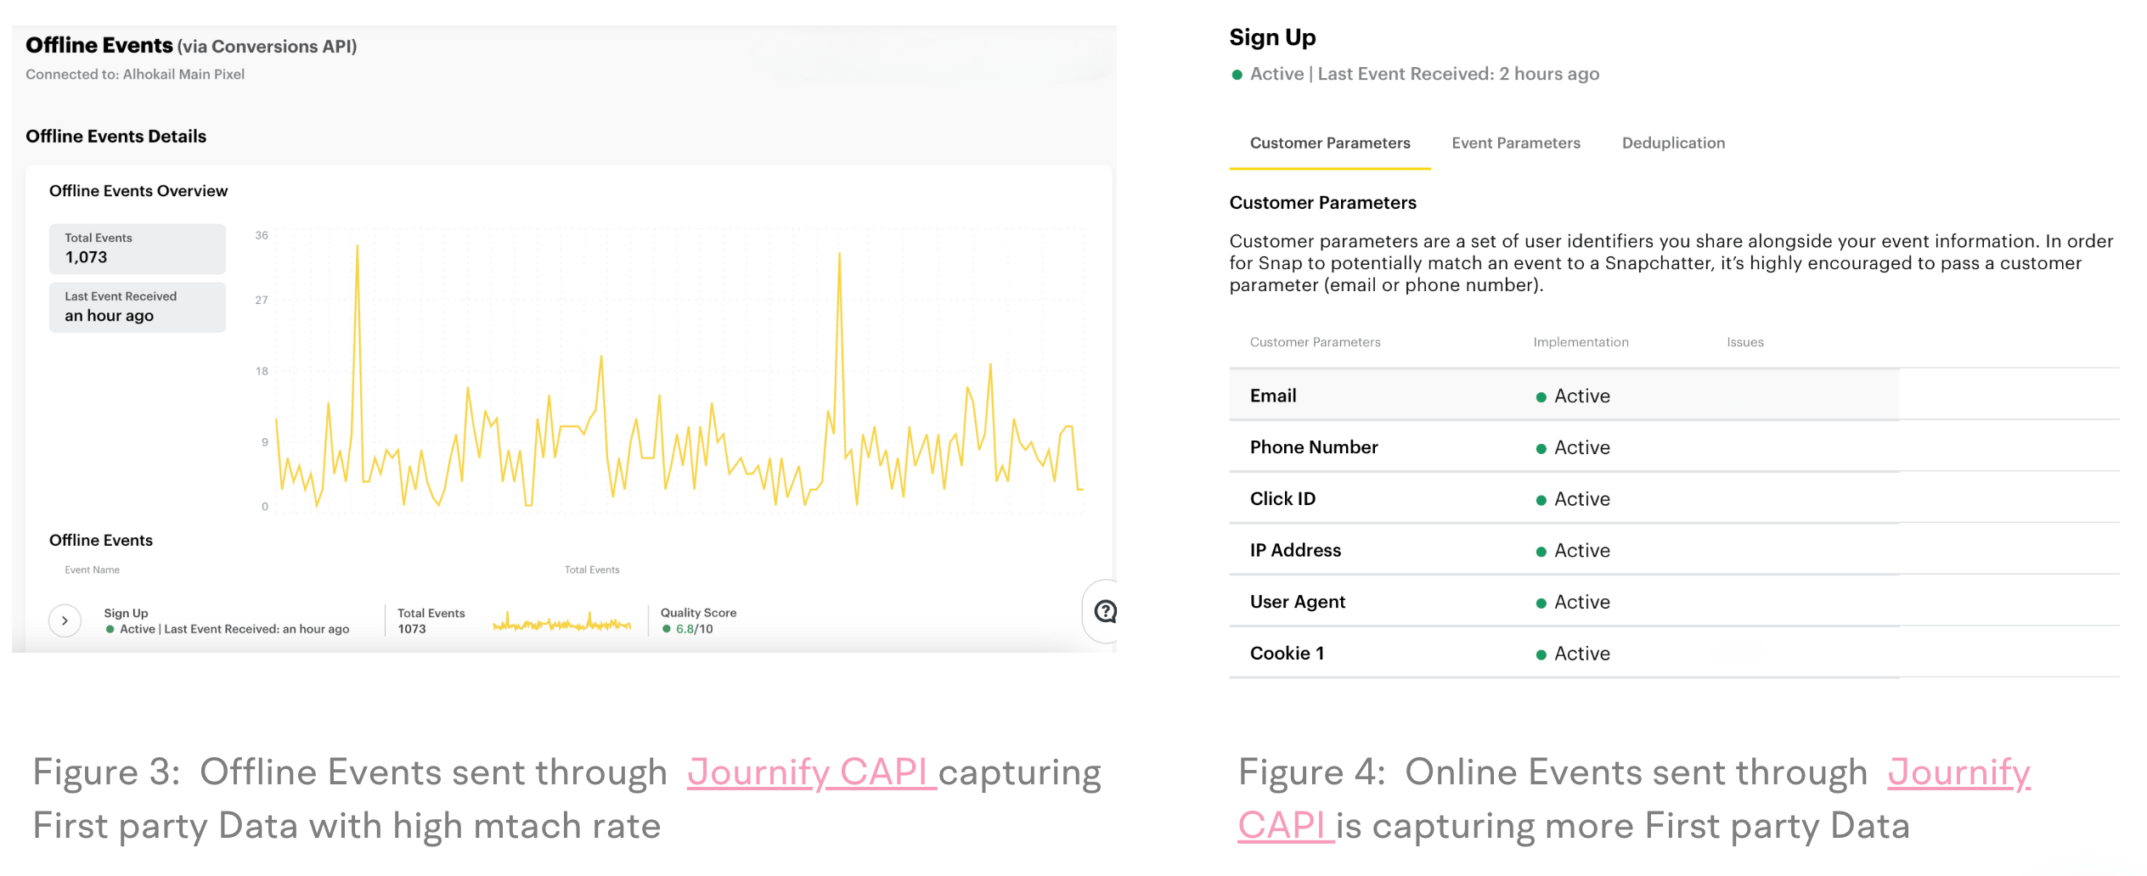Screen dimensions: 2147x876
Task: Switch to the Event Parameters tab
Action: tap(1515, 143)
